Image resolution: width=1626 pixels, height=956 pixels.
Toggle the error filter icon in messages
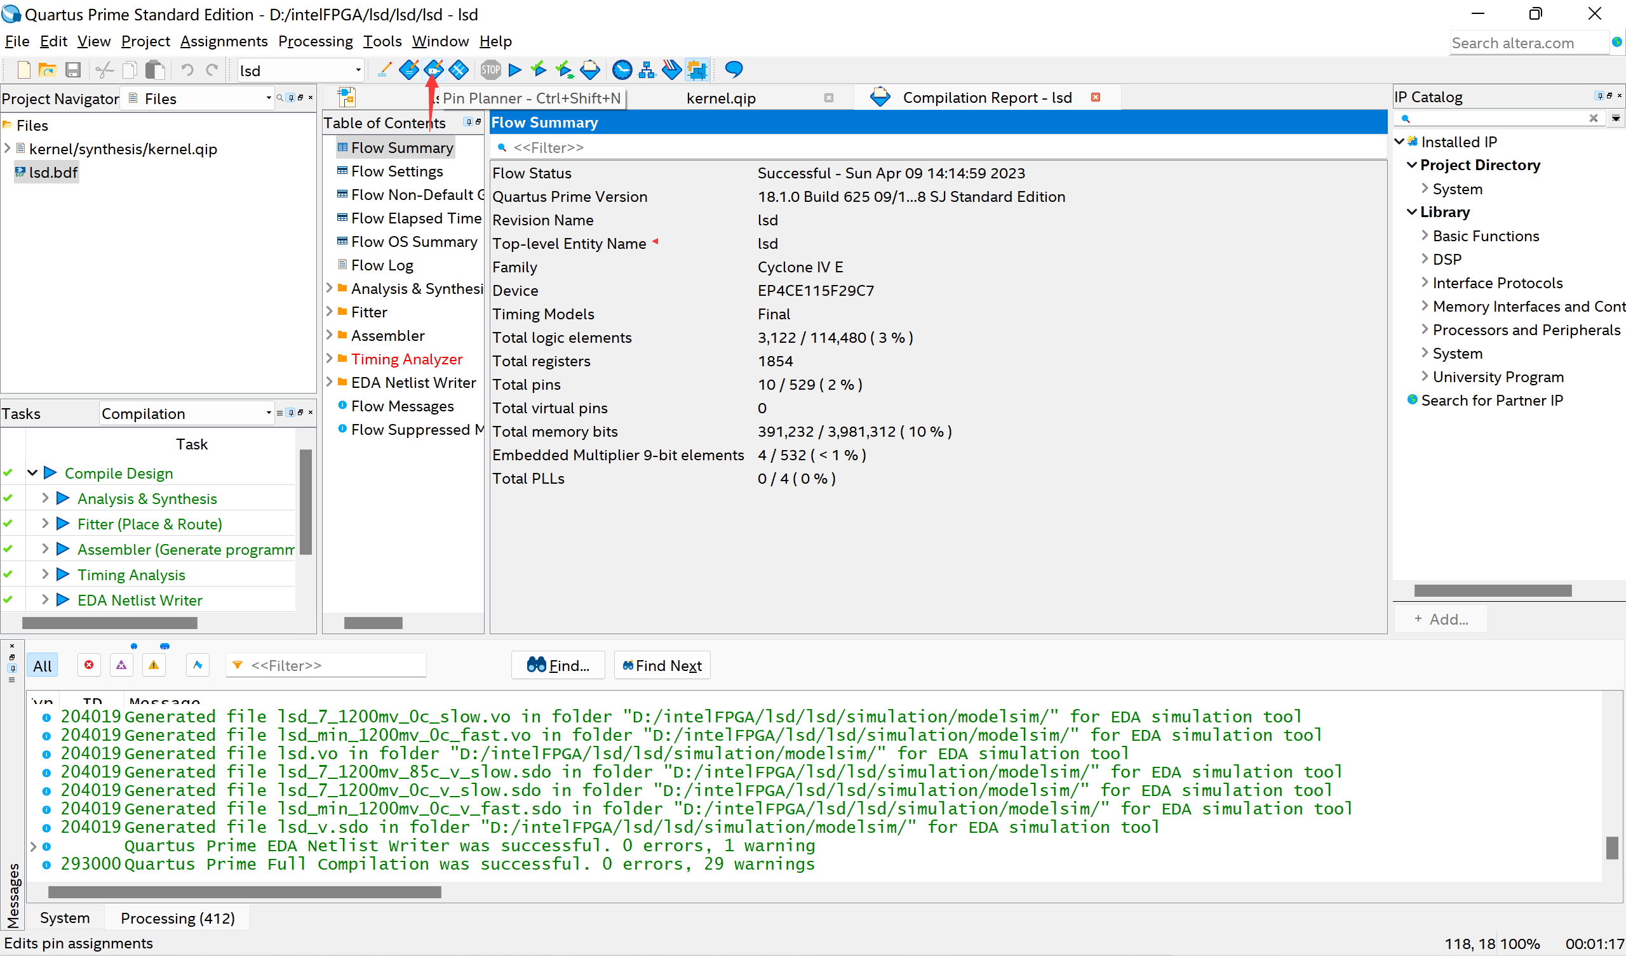[x=89, y=663]
